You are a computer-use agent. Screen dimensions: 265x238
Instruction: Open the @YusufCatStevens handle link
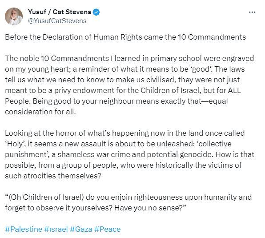(x=57, y=21)
